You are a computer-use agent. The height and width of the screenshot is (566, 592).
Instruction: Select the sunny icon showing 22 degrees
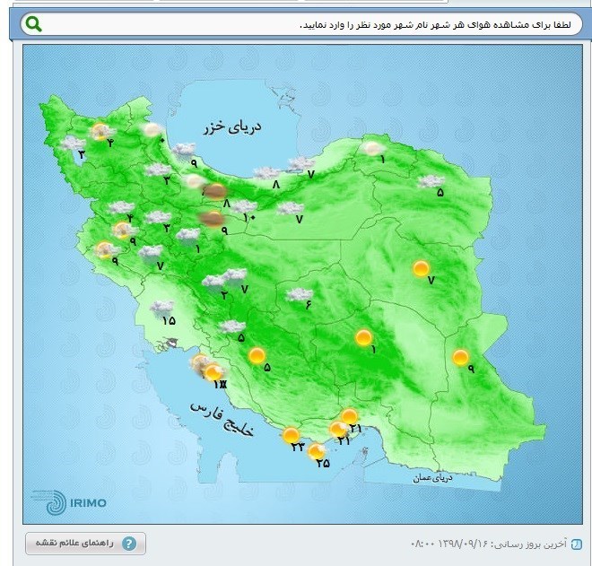pos(292,436)
